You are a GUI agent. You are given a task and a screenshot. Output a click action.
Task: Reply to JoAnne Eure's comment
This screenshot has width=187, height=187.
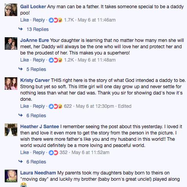pyautogui.click(x=39, y=60)
